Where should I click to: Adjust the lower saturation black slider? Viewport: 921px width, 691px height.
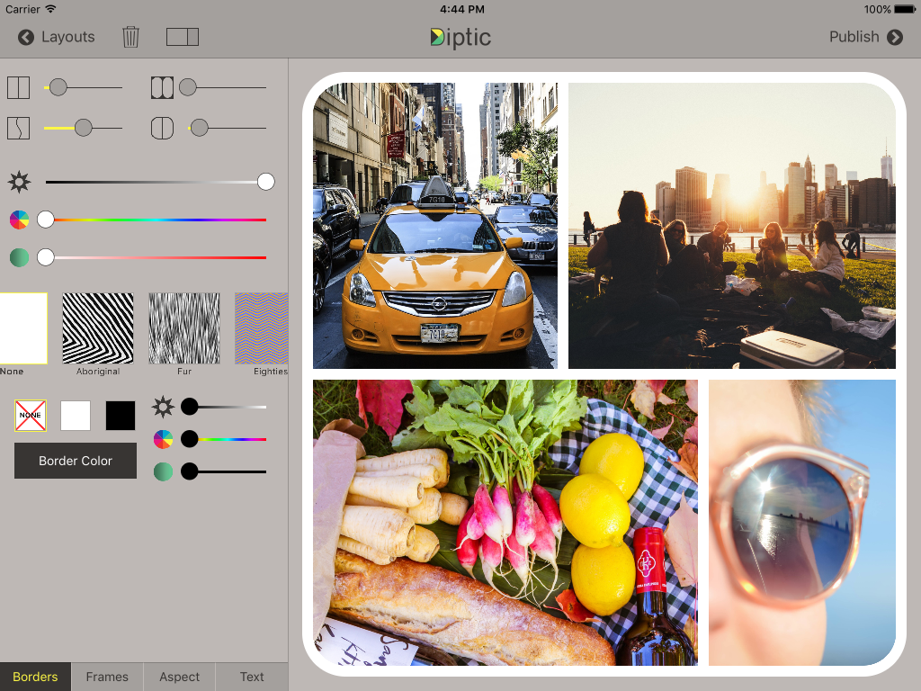click(223, 471)
